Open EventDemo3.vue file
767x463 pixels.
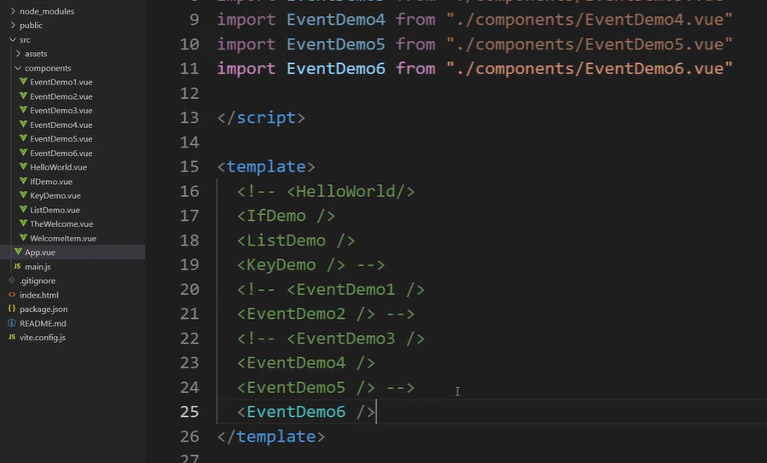pyautogui.click(x=61, y=111)
